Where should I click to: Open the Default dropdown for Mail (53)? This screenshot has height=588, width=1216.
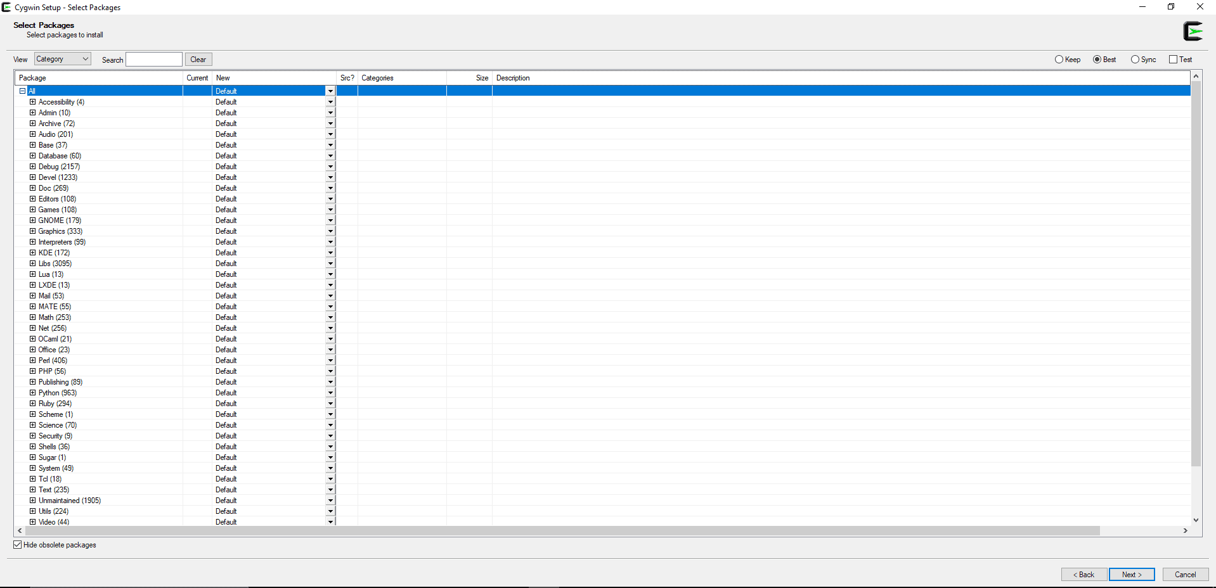click(330, 296)
